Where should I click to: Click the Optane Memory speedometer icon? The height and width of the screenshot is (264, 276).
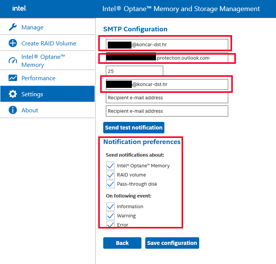[13, 61]
